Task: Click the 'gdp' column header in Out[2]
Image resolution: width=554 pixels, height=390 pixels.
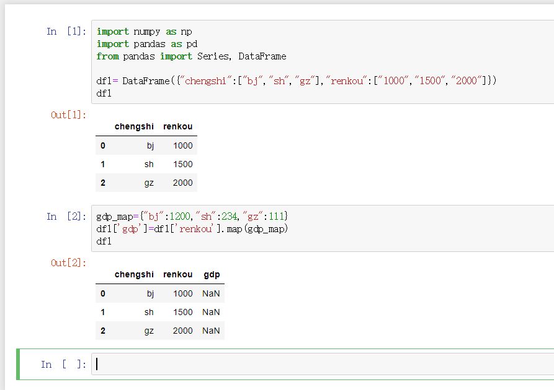Action: [x=212, y=275]
